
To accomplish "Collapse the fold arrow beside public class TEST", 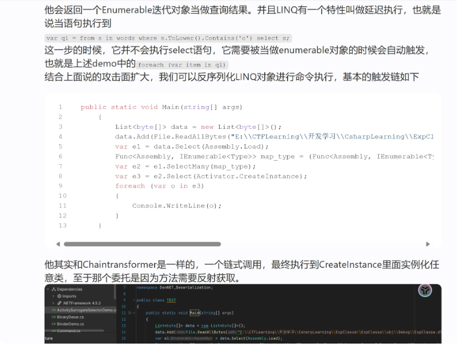I will coord(134,300).
